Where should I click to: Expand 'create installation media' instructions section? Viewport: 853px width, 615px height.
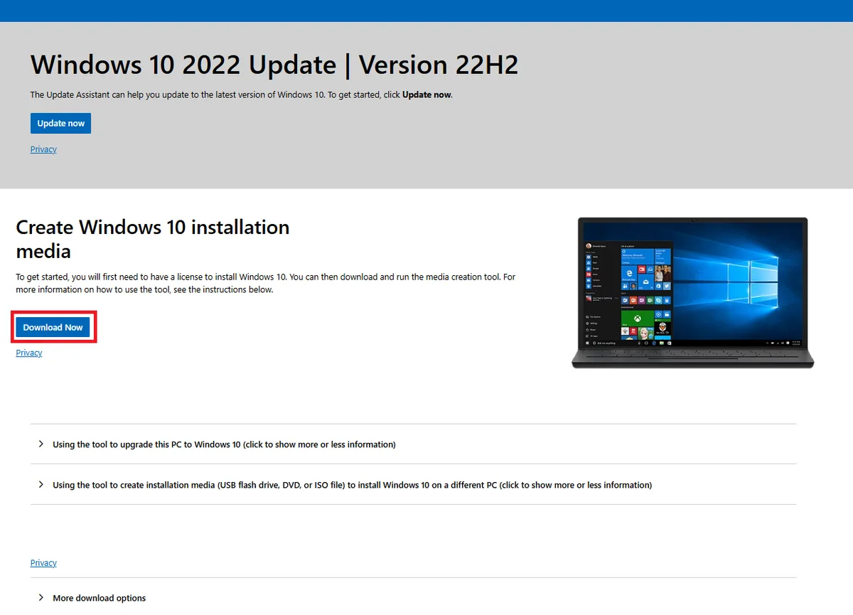click(x=413, y=485)
